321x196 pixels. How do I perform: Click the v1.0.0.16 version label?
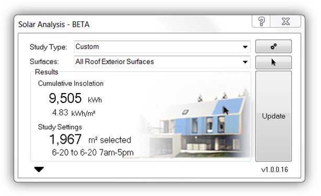tap(274, 170)
